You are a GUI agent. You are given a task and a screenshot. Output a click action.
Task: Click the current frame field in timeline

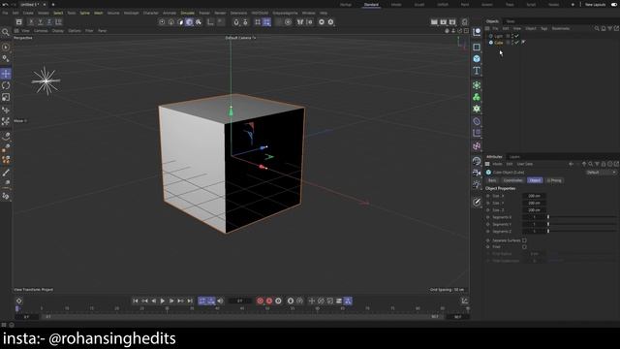240,301
